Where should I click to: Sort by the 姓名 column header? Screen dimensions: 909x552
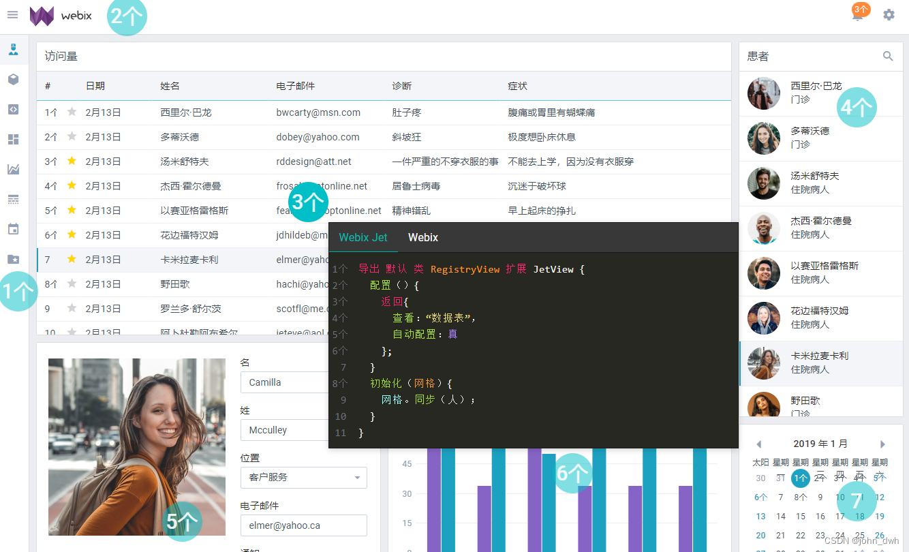(x=170, y=86)
